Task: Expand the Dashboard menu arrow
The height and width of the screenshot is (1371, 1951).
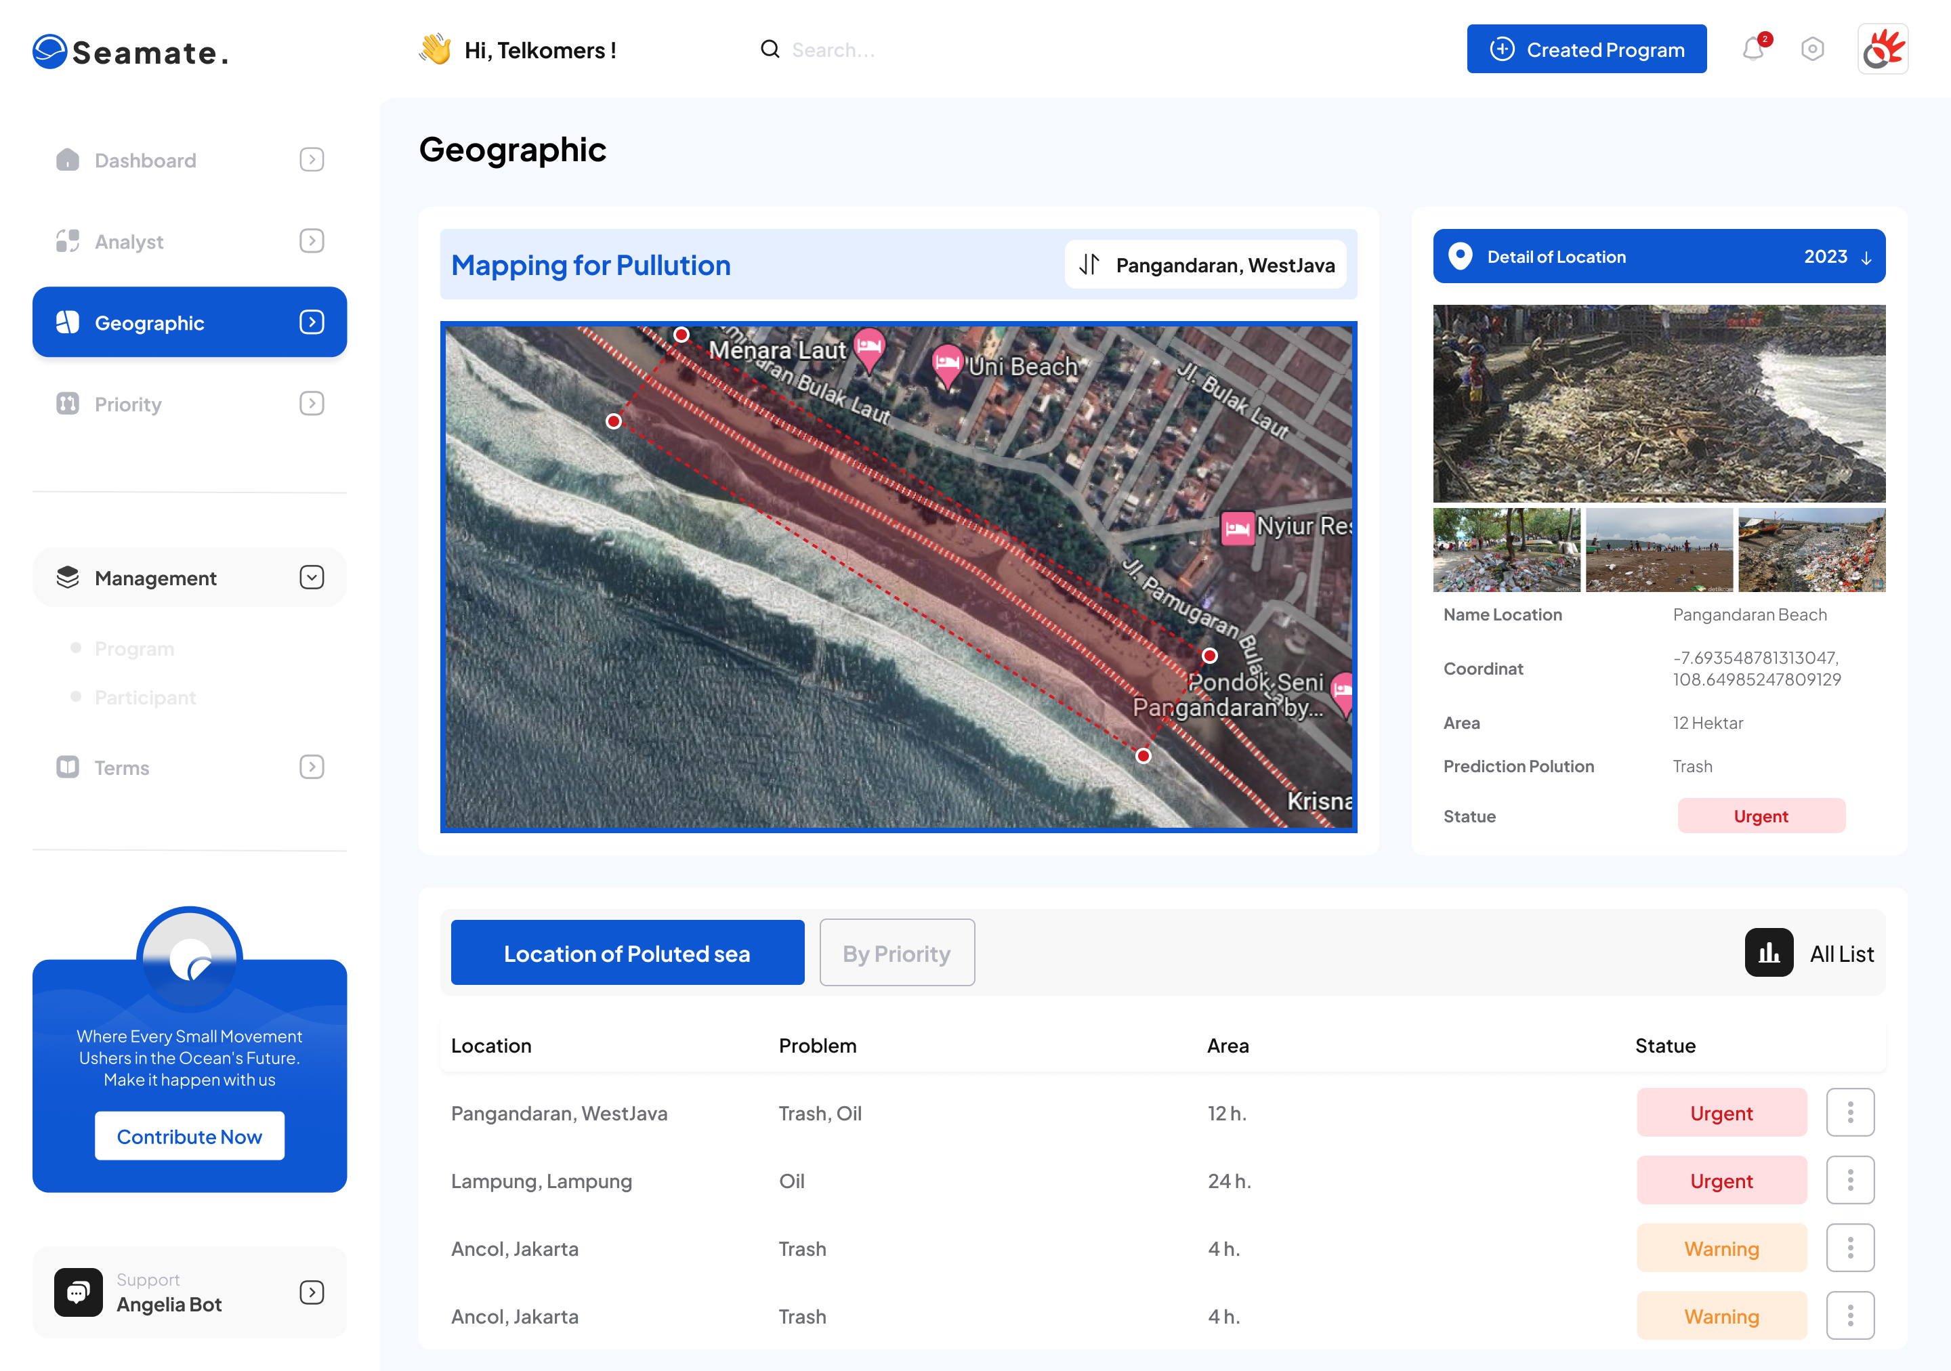Action: 312,160
